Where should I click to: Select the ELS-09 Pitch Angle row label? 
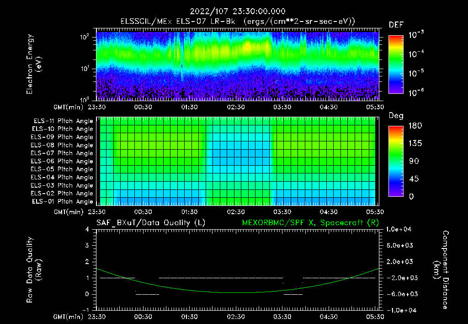click(x=62, y=137)
